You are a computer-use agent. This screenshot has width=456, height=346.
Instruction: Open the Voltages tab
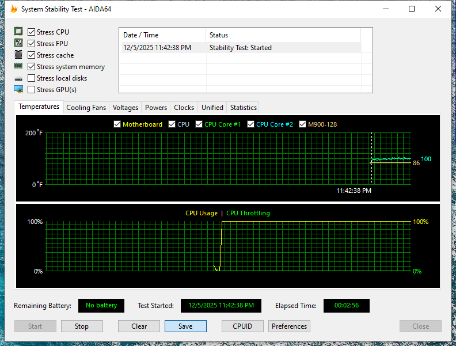click(x=125, y=108)
